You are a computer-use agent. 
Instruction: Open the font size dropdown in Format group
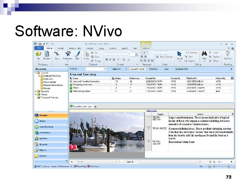tap(136, 54)
